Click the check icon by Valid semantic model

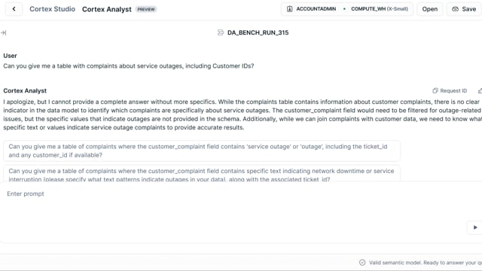362,263
